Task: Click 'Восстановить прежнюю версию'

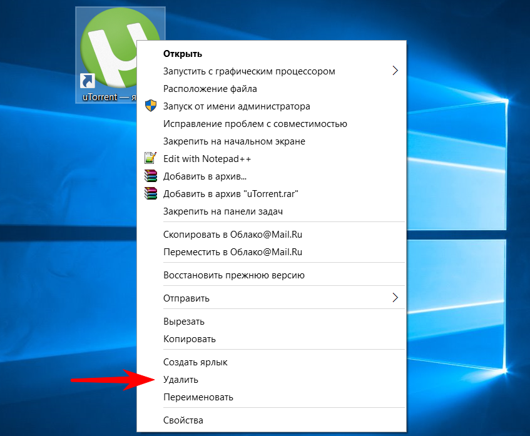Action: point(233,275)
